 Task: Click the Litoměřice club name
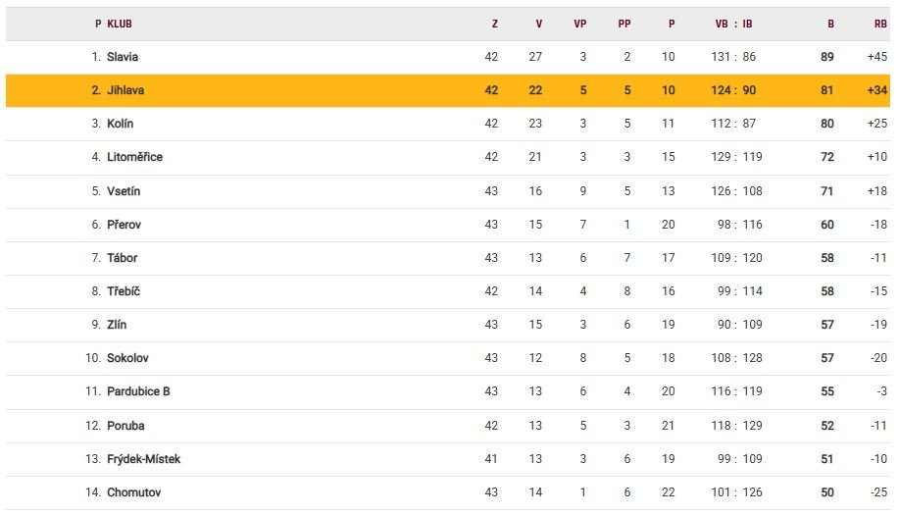point(134,157)
